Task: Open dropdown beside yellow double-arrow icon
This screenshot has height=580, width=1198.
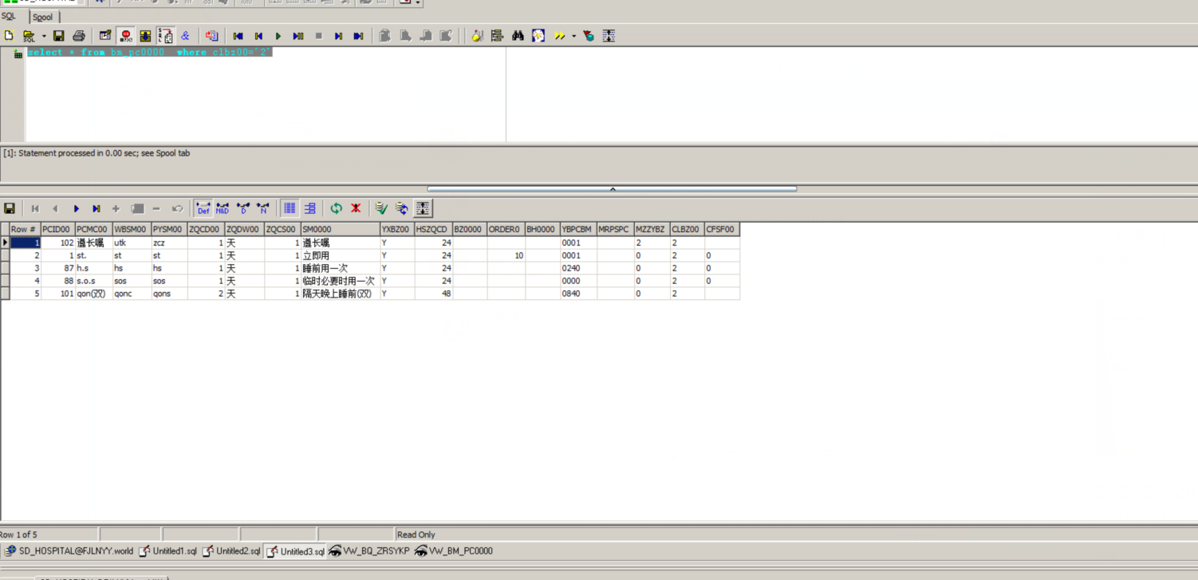Action: point(573,36)
